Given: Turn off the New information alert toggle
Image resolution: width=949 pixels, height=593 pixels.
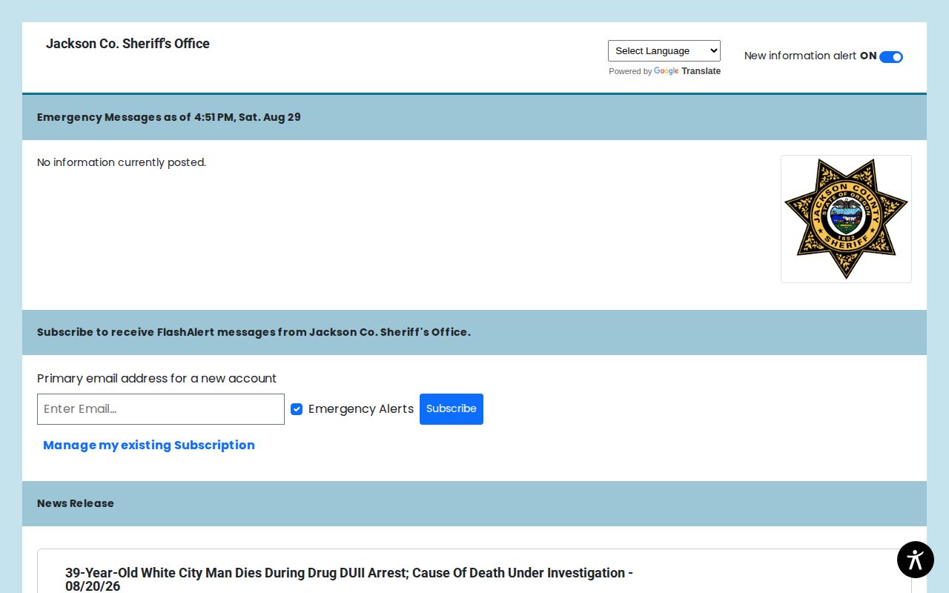Looking at the screenshot, I should pos(891,57).
